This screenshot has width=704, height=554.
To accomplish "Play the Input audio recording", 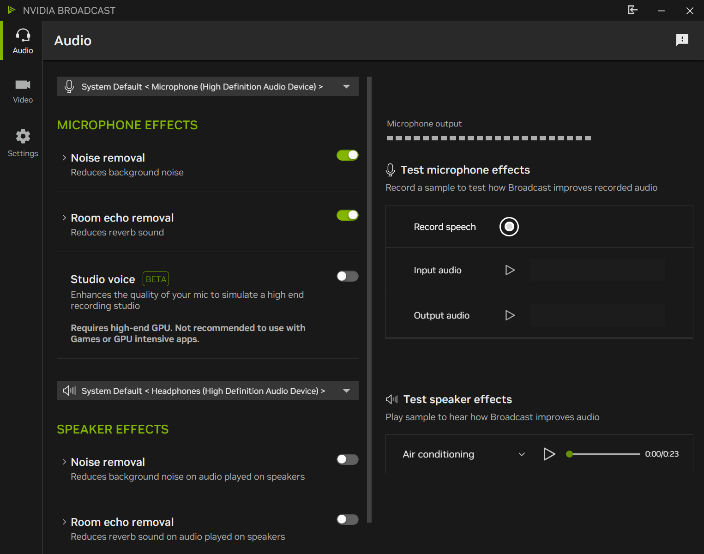I will pyautogui.click(x=510, y=270).
